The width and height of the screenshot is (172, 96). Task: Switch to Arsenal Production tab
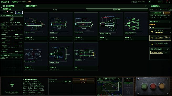pyautogui.click(x=163, y=9)
